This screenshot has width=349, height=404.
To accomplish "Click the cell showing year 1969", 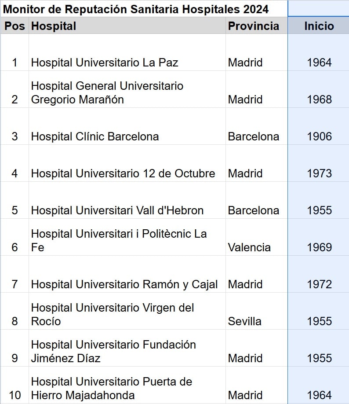I will pos(319,247).
